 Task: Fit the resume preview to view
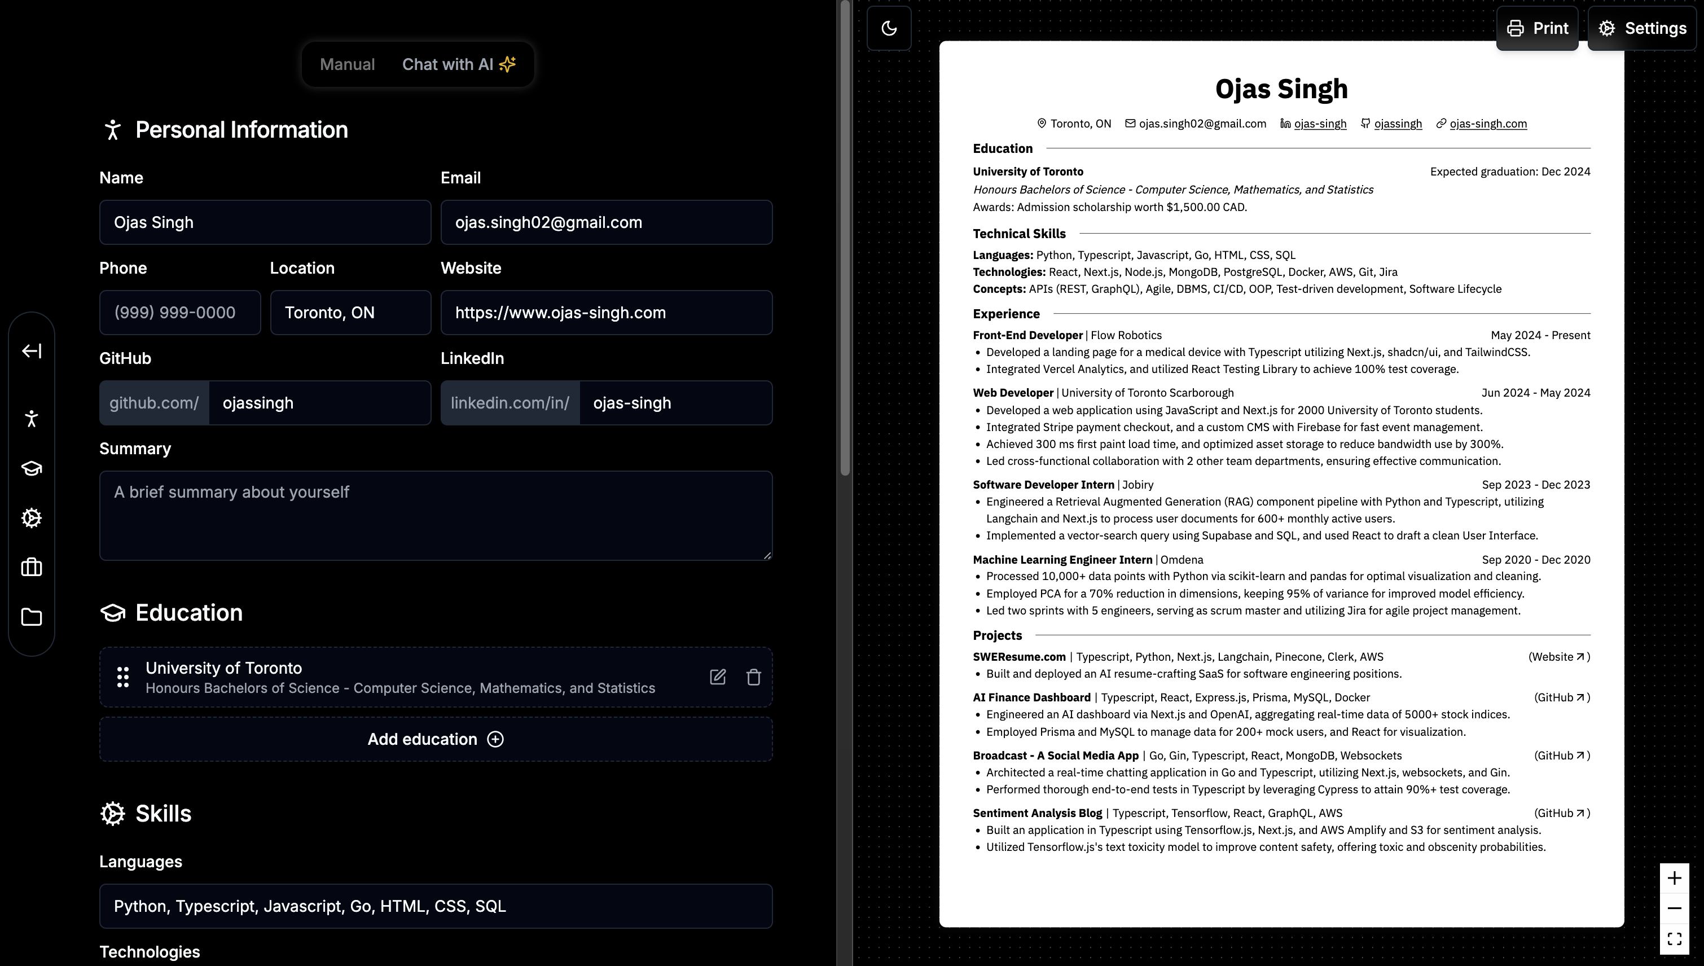(1674, 938)
